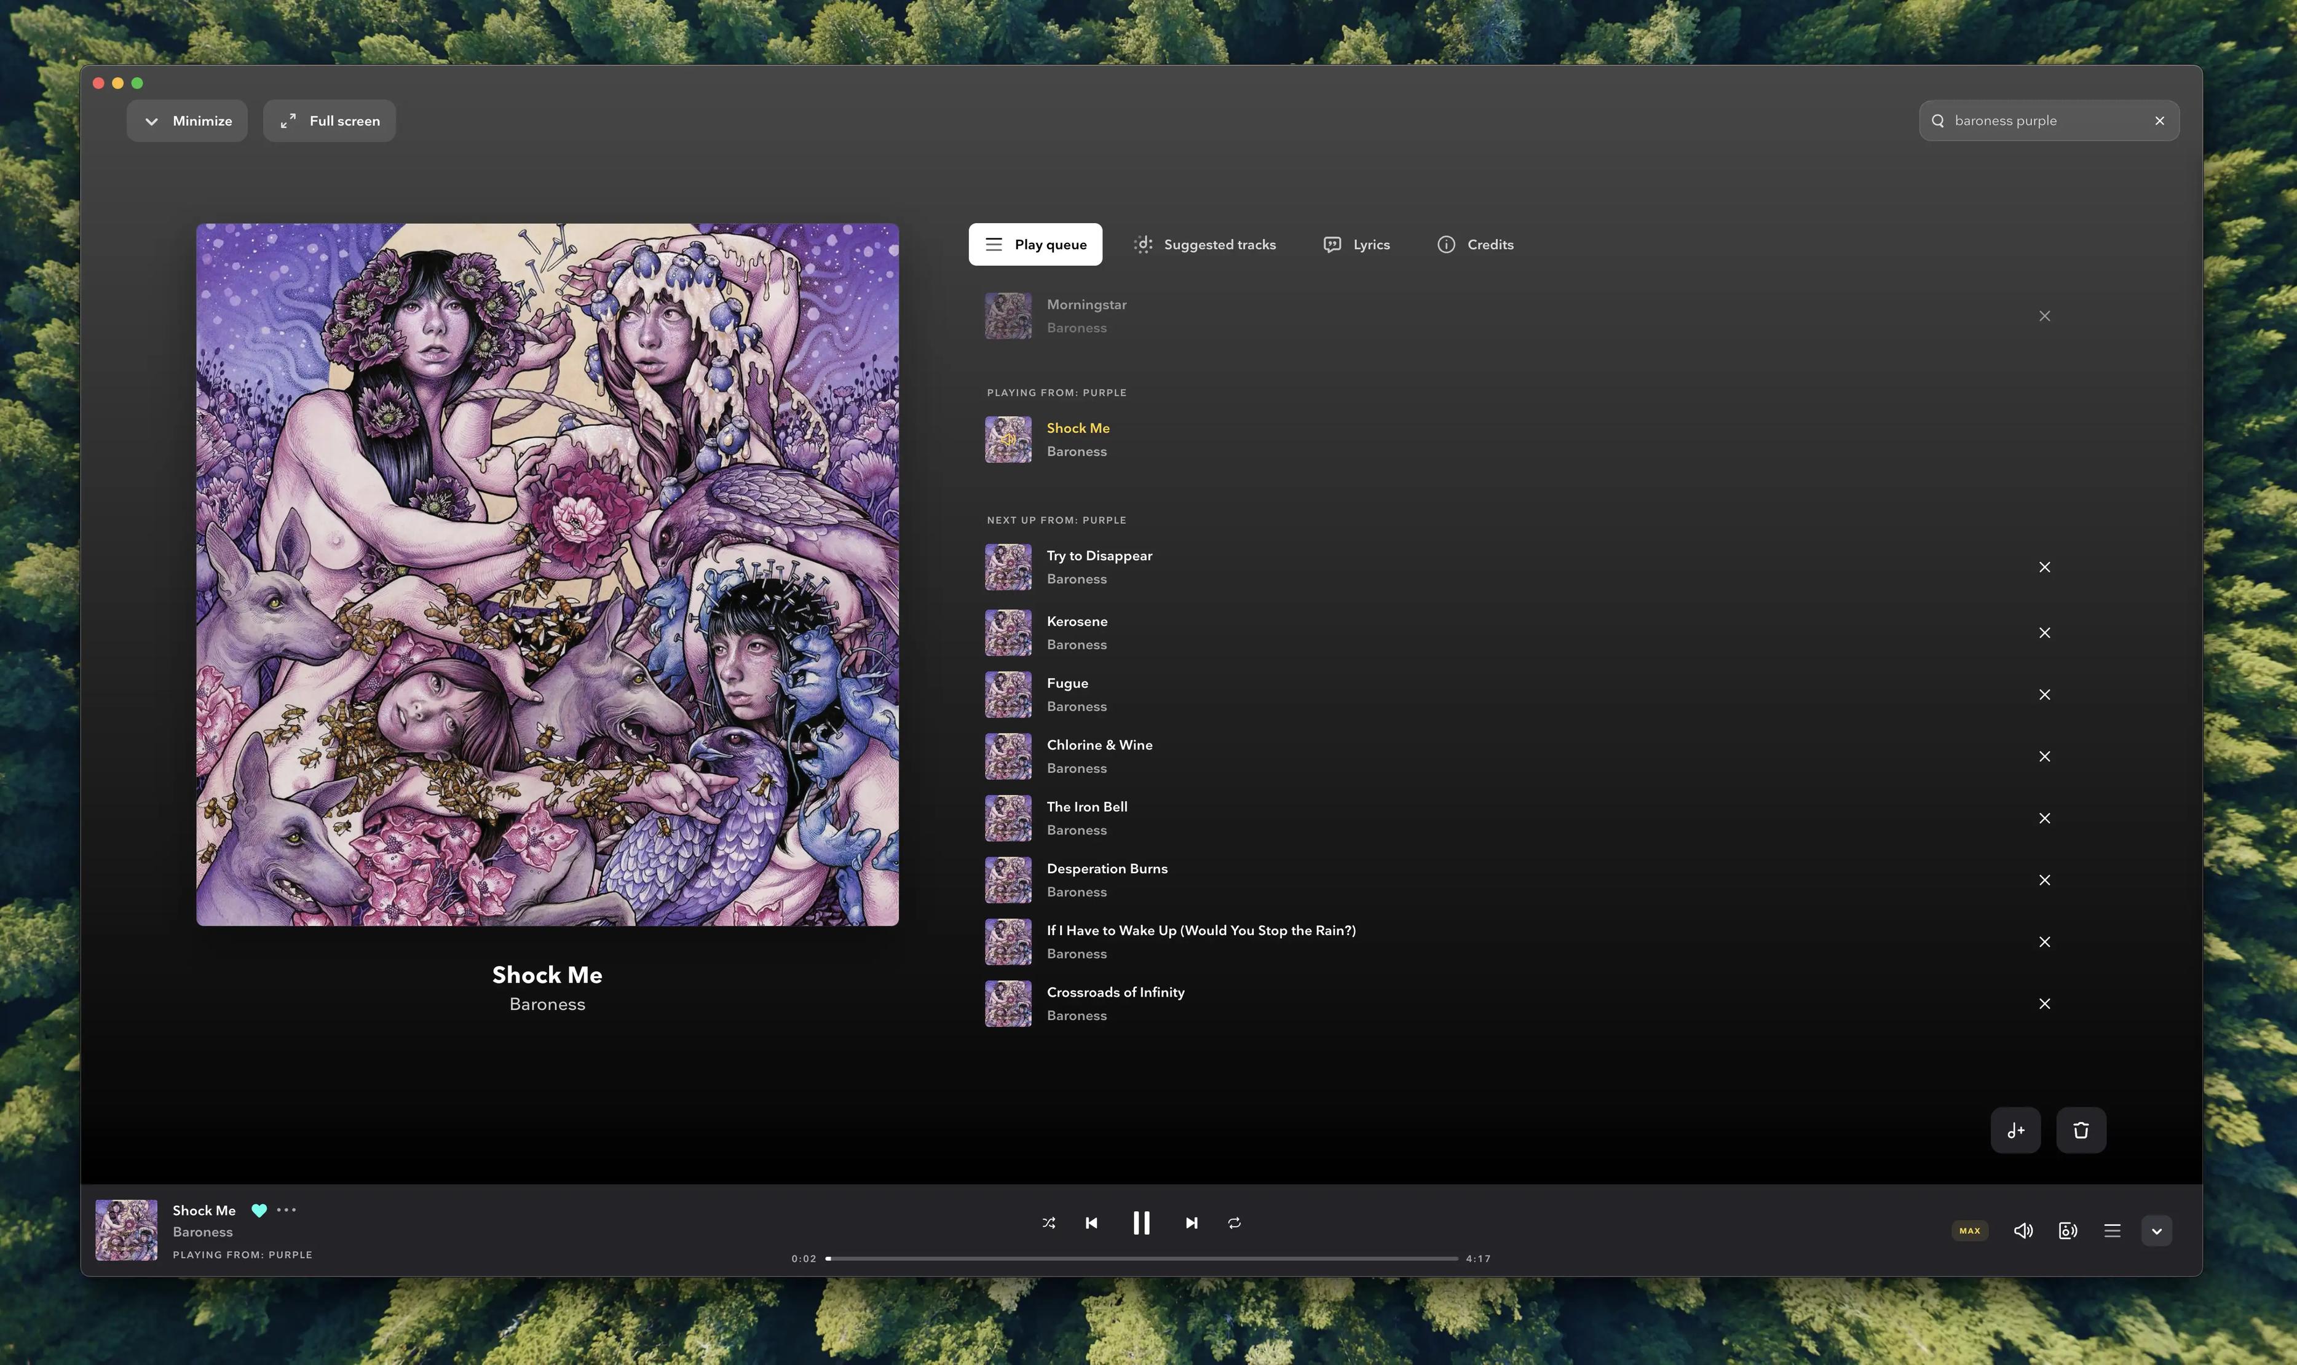Collapse the now playing view with chevron
The width and height of the screenshot is (2297, 1365).
[x=2156, y=1231]
